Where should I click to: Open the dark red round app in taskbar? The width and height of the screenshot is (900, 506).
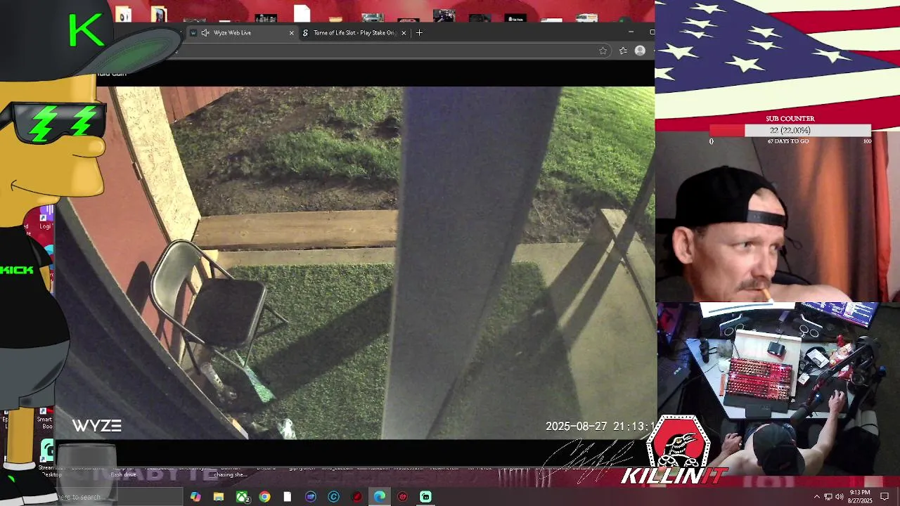356,497
